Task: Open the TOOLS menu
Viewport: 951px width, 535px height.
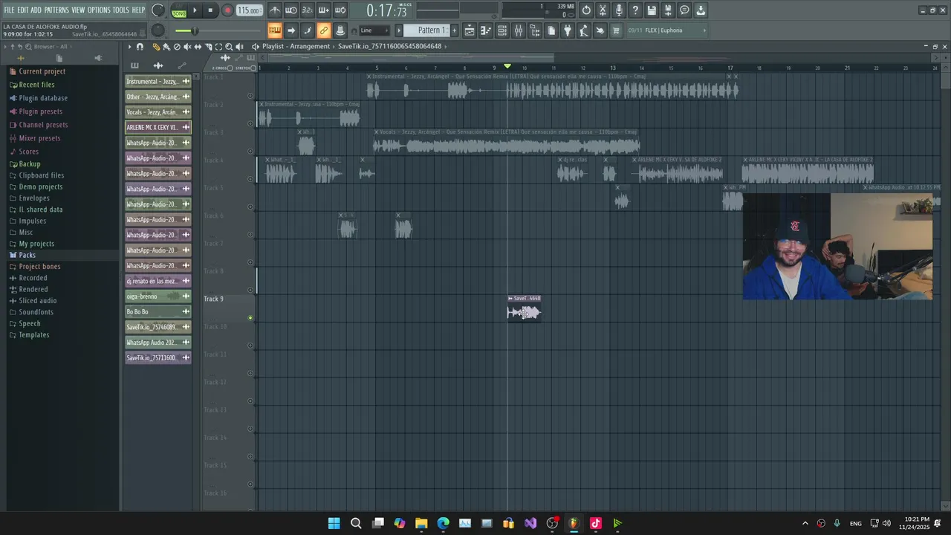Action: point(121,10)
